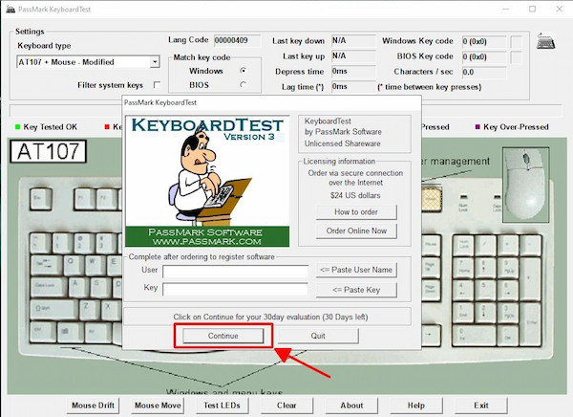The image size is (573, 417).
Task: Click the BIOS Key code value 0 (0x0)
Action: (x=484, y=56)
